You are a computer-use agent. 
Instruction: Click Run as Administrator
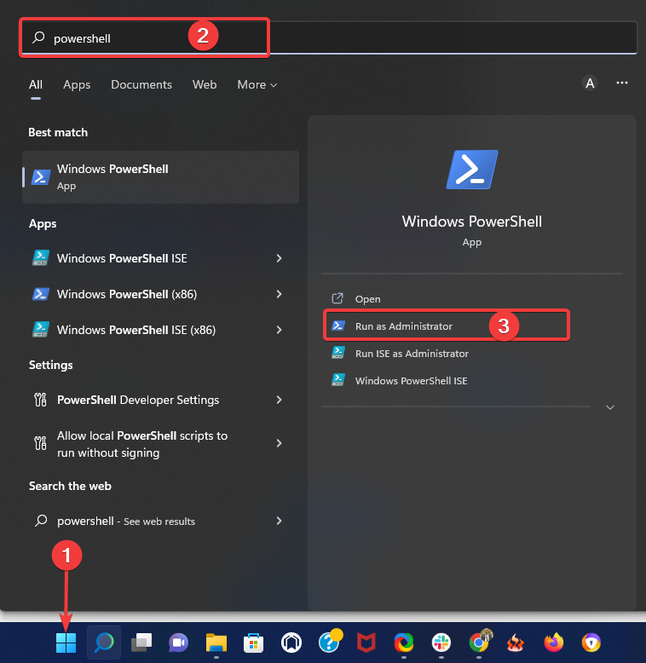pyautogui.click(x=447, y=326)
